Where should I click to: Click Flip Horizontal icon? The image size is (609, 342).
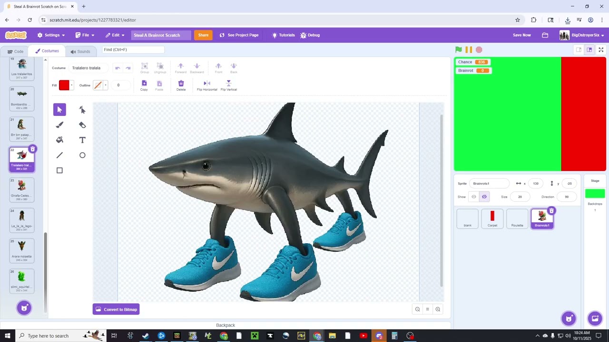click(207, 83)
